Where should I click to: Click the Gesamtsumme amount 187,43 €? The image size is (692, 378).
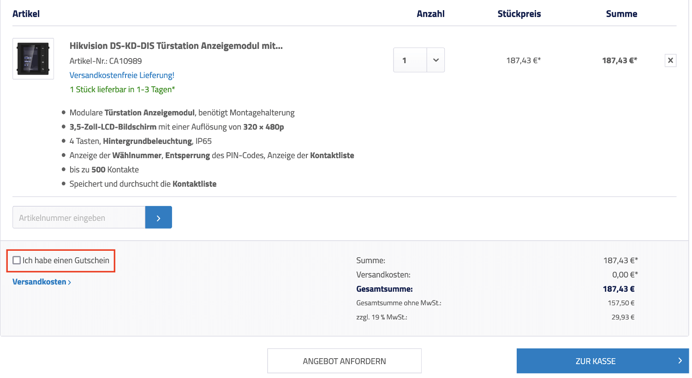pos(619,289)
